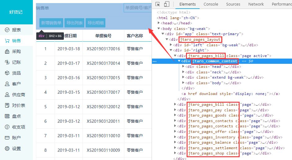The width and height of the screenshot is (292, 160).
Task: Open the 报表 menu entry
Action: coord(16,30)
